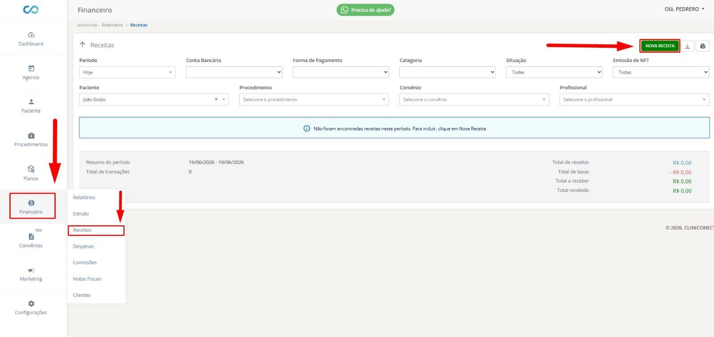Open the Planos sidebar item

pos(31,173)
